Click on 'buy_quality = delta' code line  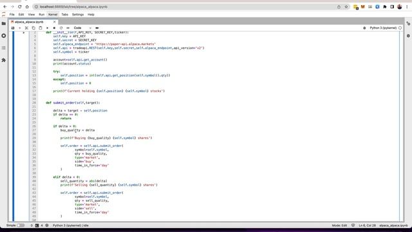pos(77,130)
